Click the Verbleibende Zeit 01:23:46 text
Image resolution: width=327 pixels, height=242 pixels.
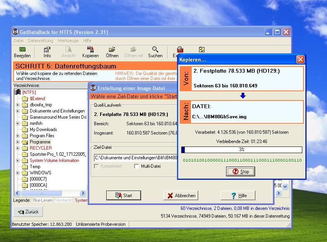click(242, 141)
